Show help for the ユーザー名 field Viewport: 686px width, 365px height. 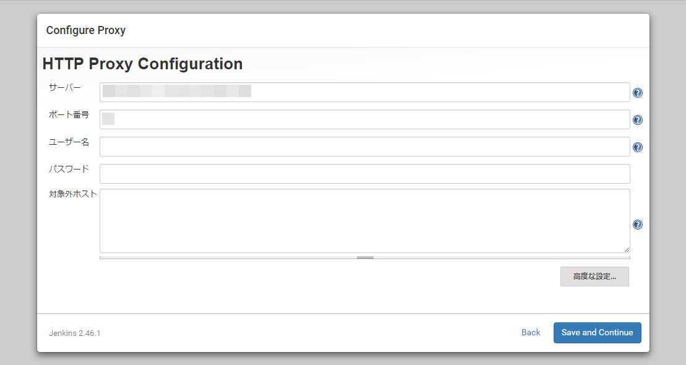[x=638, y=147]
